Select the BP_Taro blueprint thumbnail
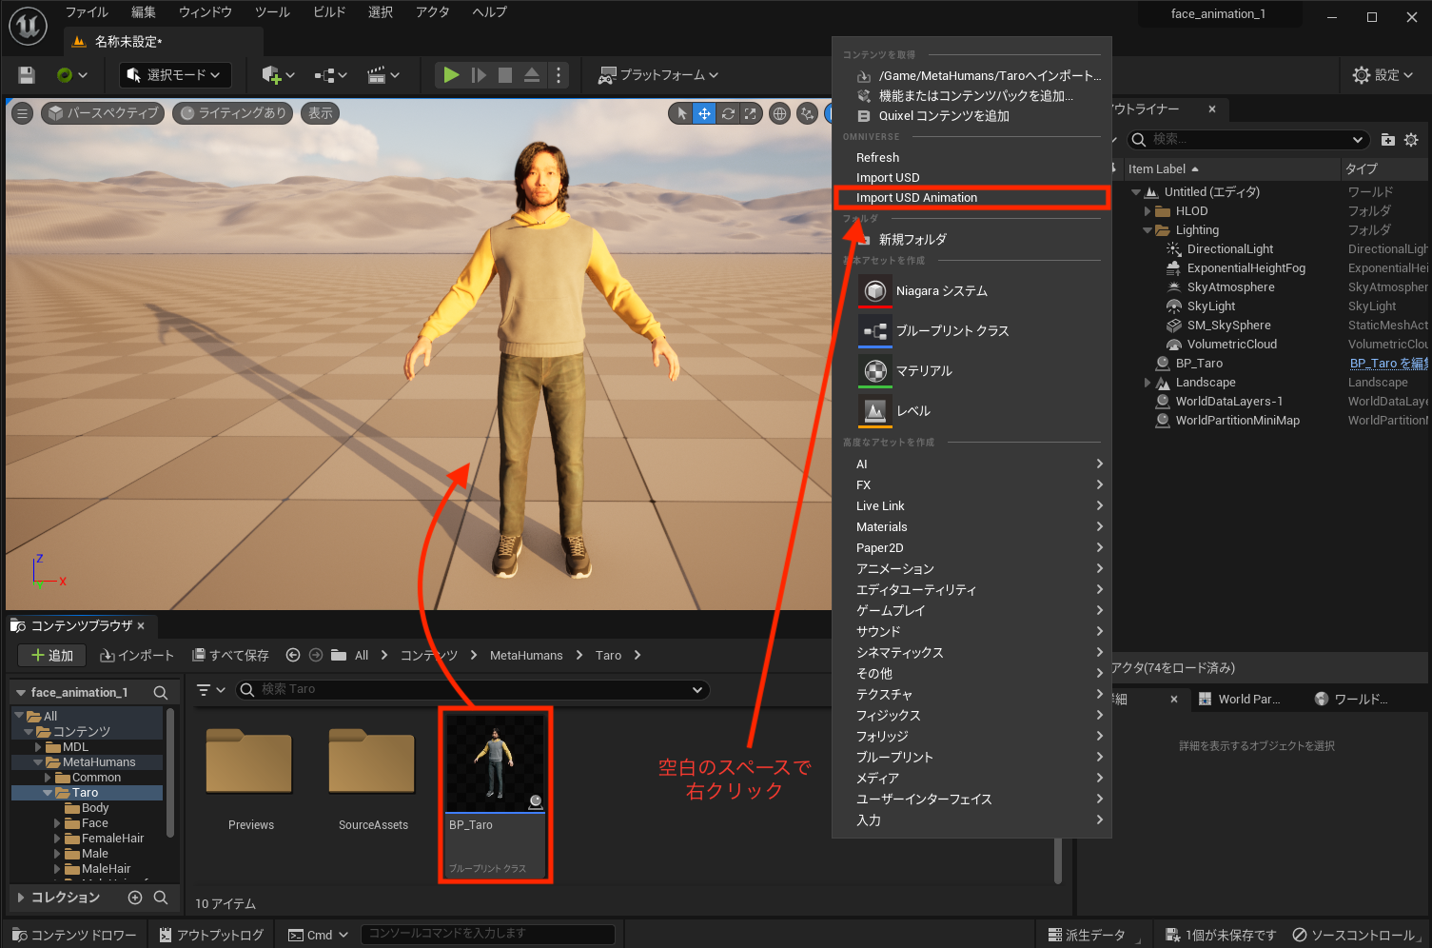 [x=495, y=761]
